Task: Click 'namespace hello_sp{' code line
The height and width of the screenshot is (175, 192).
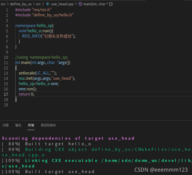Action: (x=34, y=26)
